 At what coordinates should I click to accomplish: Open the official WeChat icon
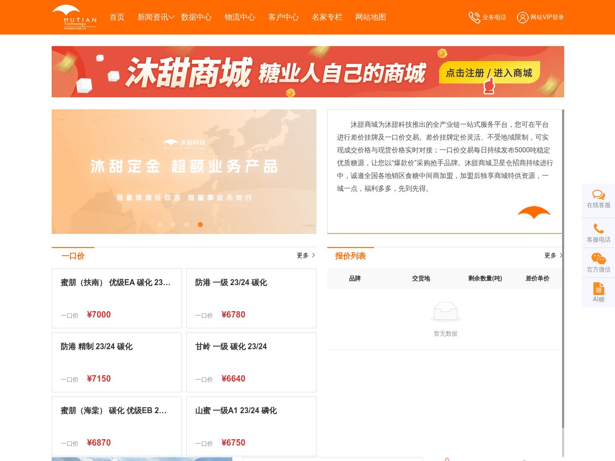598,258
